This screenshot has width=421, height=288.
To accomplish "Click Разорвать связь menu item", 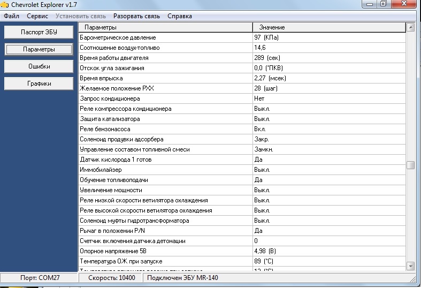I will tap(136, 16).
